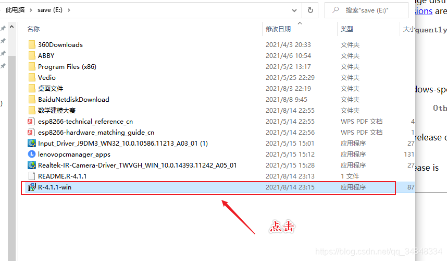447x261 pixels.
Task: Expand chevron after 此电脑 in address bar
Action: point(31,10)
